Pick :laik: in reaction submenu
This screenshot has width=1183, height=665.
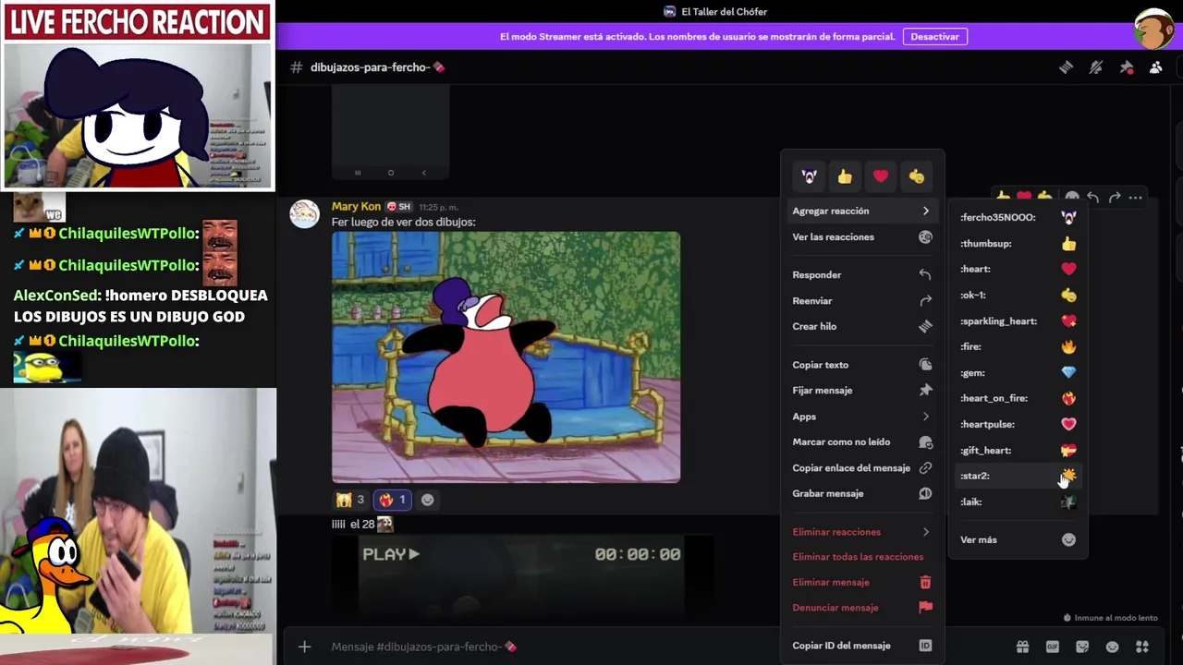(1018, 502)
